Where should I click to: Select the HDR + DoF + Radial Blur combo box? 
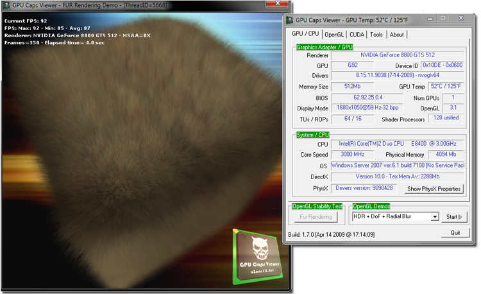point(392,217)
